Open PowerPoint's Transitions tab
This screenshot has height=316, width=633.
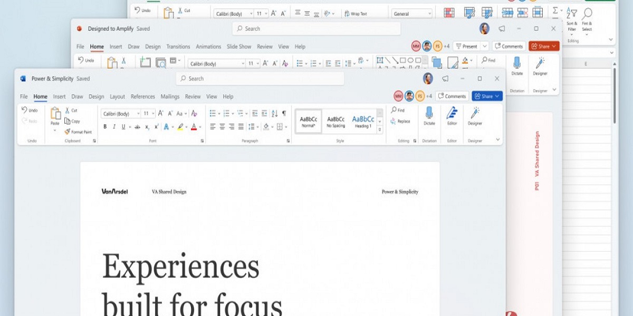(x=178, y=46)
